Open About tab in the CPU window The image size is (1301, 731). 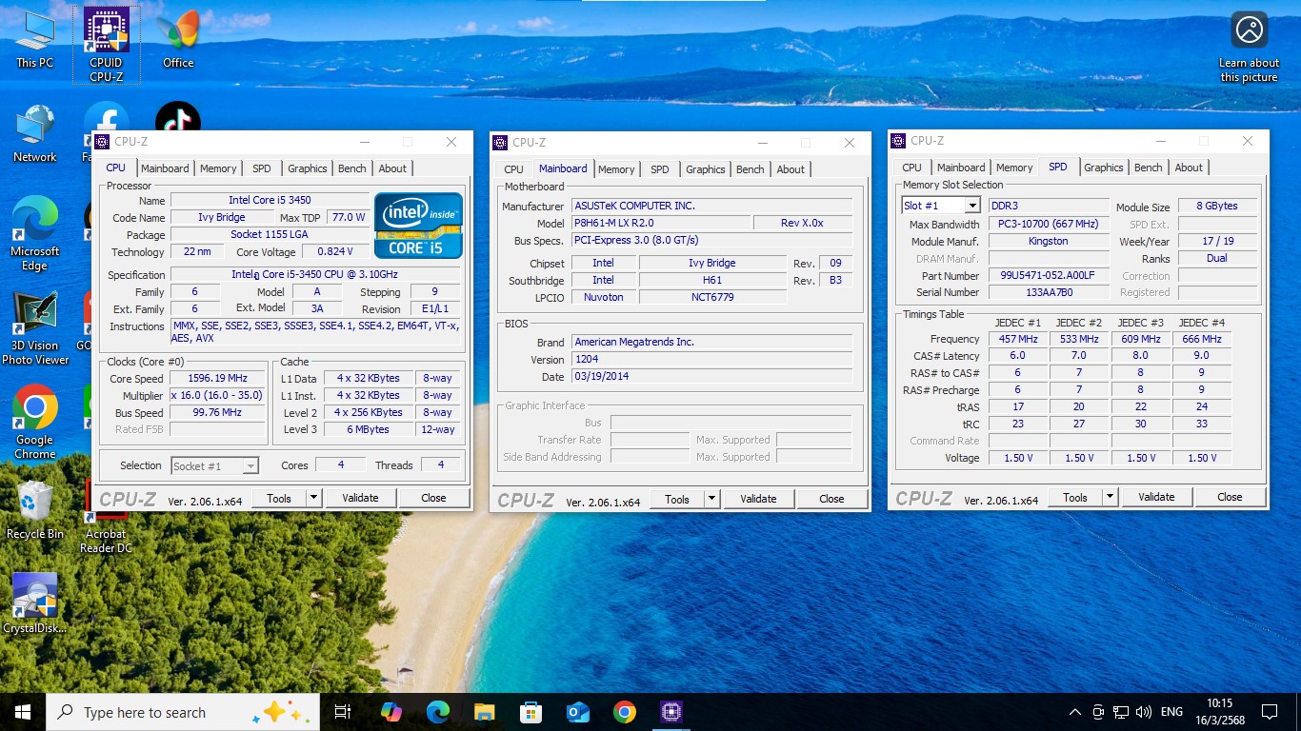point(392,168)
